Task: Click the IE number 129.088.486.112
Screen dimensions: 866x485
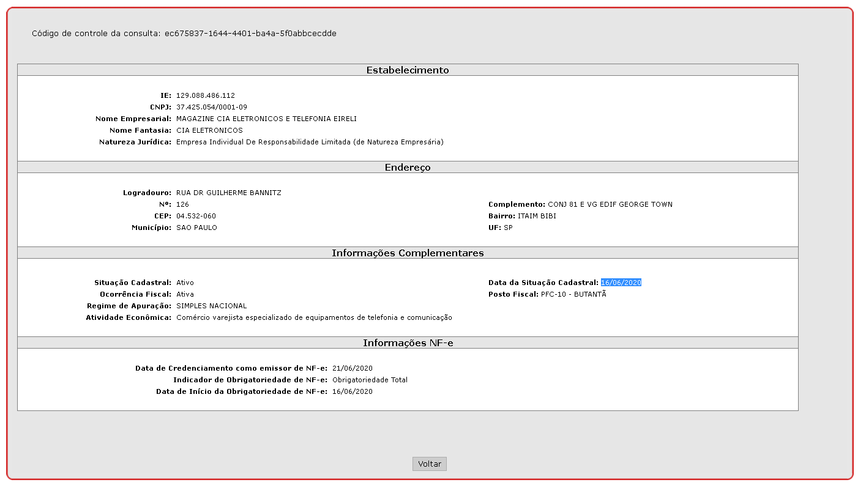Action: point(206,95)
